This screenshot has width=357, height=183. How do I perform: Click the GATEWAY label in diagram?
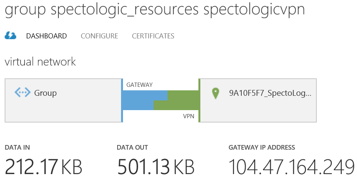140,85
